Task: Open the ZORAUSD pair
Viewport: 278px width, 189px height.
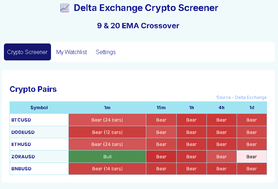Action: click(x=23, y=156)
